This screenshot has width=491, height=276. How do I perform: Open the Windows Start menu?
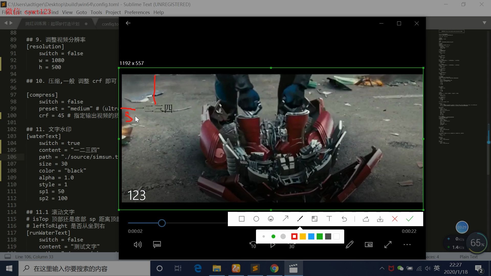click(x=9, y=269)
